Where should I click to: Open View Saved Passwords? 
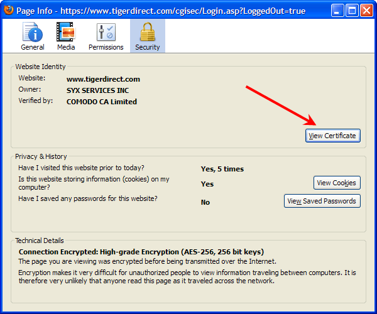[x=322, y=201]
